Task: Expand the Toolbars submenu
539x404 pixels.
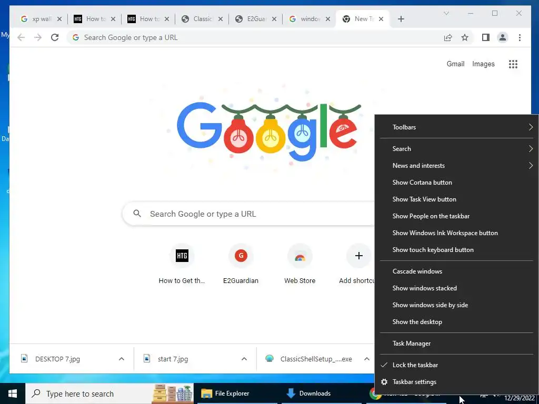Action: (x=456, y=127)
